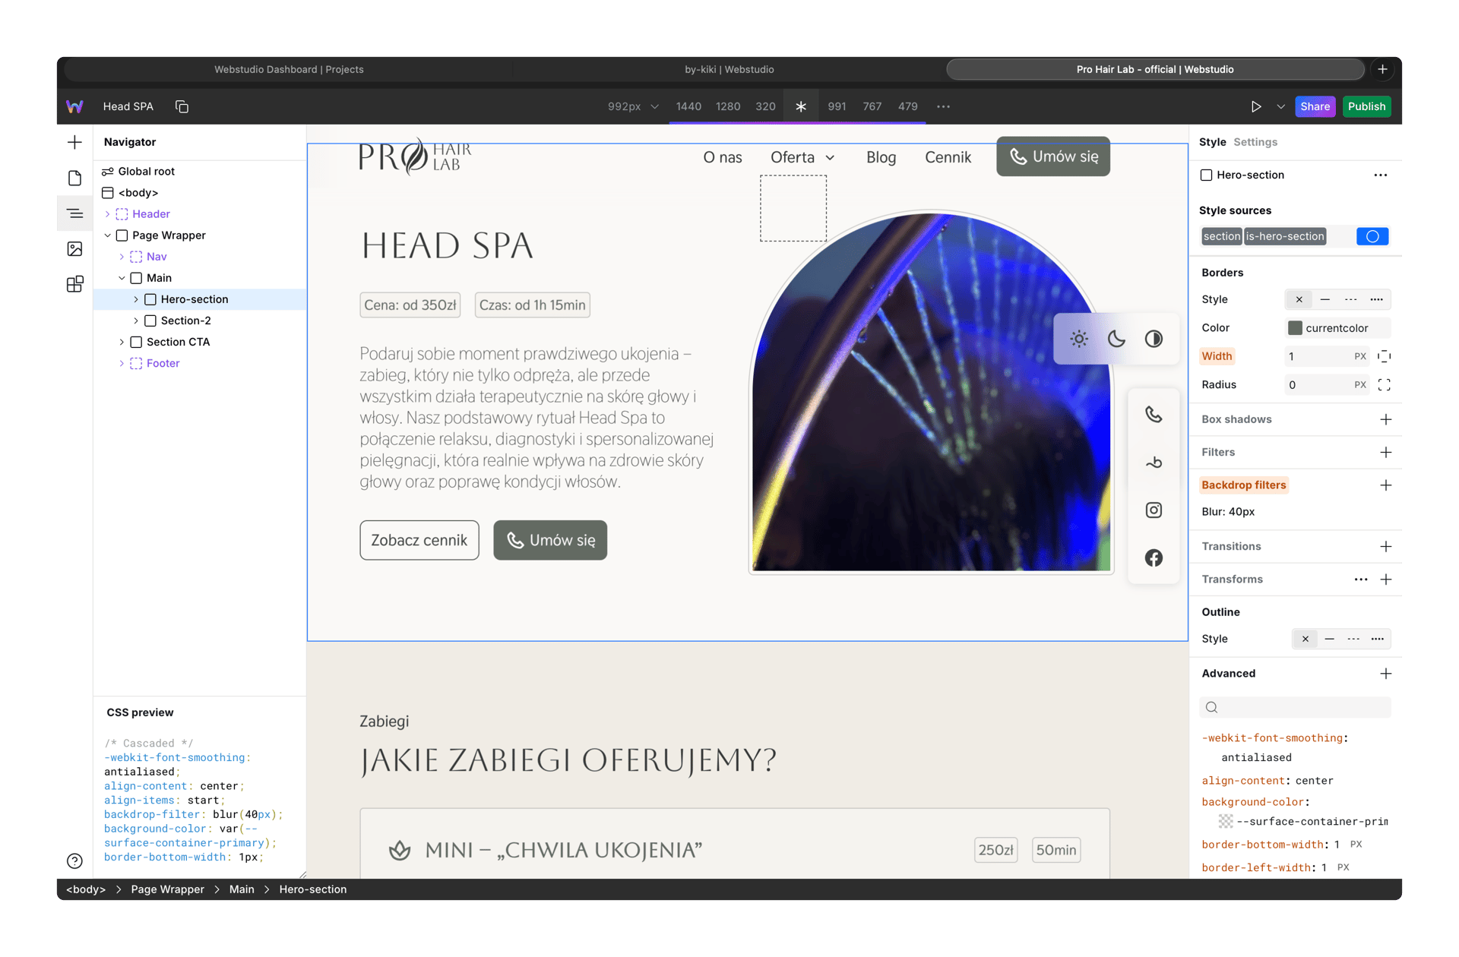The width and height of the screenshot is (1459, 957).
Task: Expand the Section-2 tree item
Action: (136, 321)
